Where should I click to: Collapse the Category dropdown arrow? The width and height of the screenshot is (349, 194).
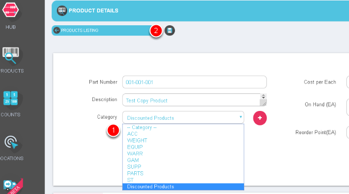click(x=241, y=117)
